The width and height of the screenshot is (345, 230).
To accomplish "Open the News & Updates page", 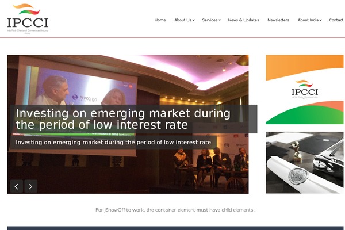I will pyautogui.click(x=243, y=20).
